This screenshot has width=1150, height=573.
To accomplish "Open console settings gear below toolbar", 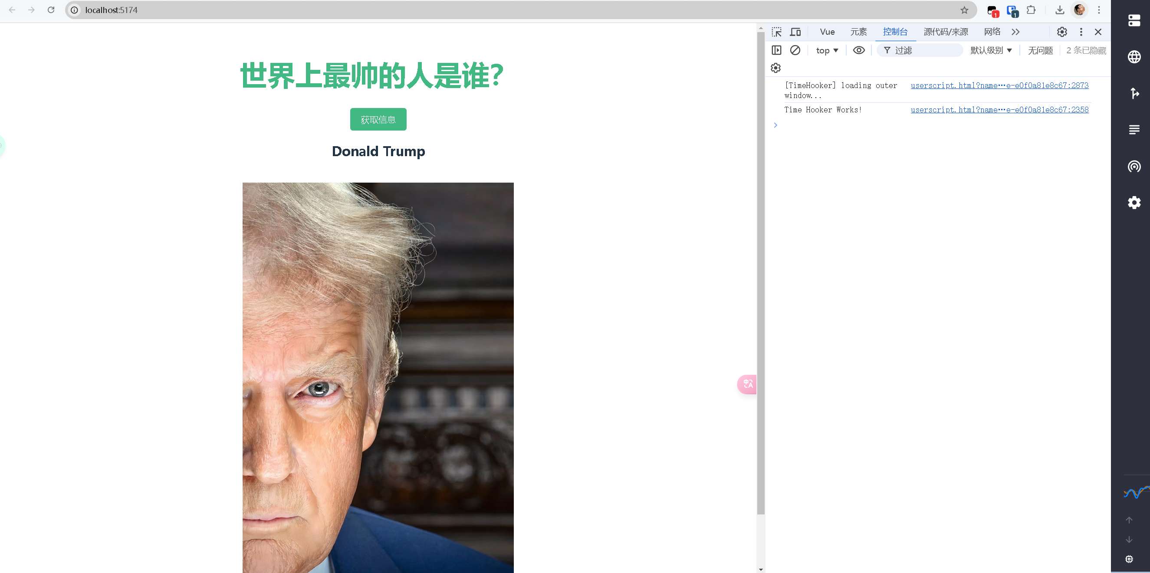I will click(776, 68).
